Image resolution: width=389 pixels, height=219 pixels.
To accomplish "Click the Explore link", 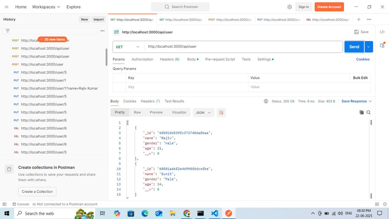I will tap(74, 7).
